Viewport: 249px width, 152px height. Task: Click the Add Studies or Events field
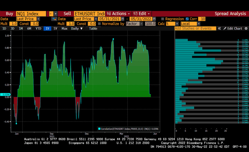[195, 28]
